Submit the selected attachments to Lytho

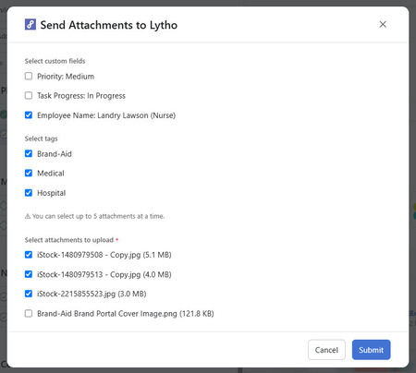[371, 350]
